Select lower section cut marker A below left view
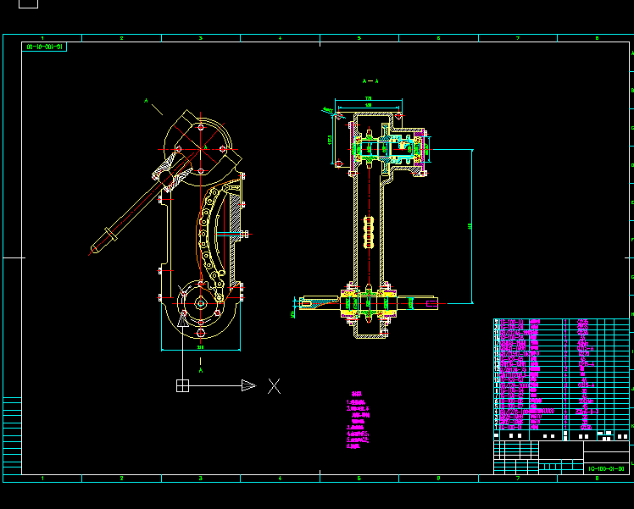Screen dimensions: 634x509 click(201, 370)
